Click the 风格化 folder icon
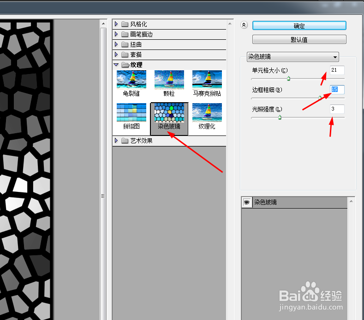The width and height of the screenshot is (364, 320). point(125,24)
